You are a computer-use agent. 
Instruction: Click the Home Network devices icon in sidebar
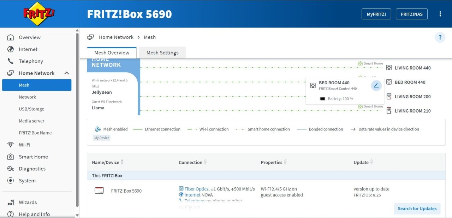(x=11, y=73)
